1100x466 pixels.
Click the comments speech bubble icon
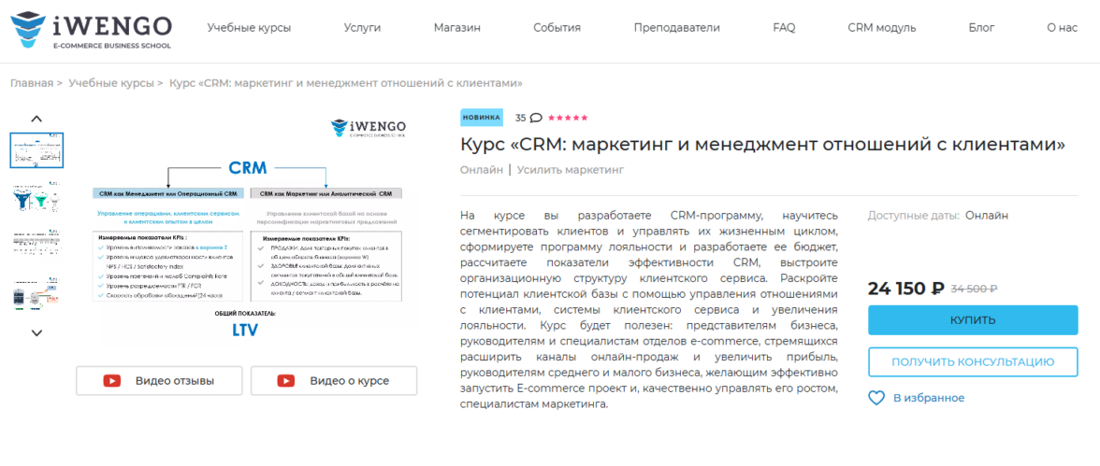[x=536, y=118]
